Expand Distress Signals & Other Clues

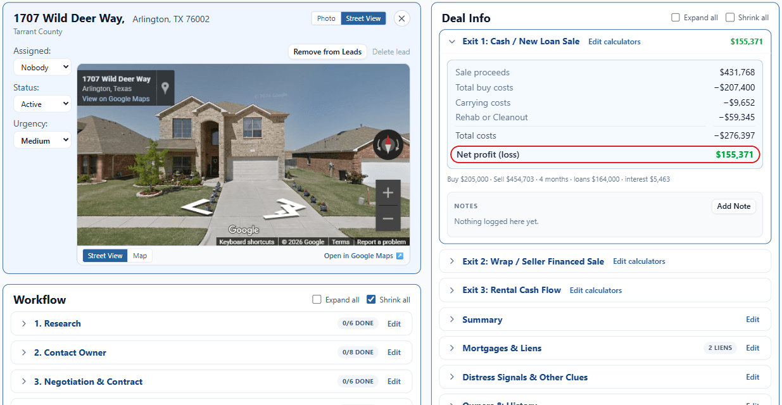pos(451,377)
